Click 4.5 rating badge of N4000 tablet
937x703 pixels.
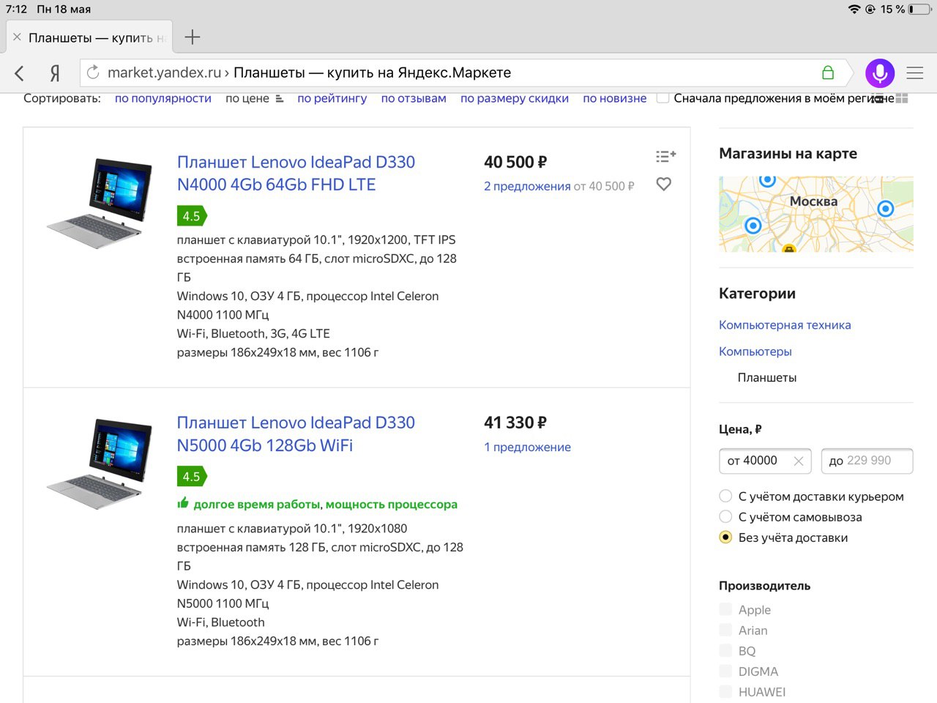192,216
